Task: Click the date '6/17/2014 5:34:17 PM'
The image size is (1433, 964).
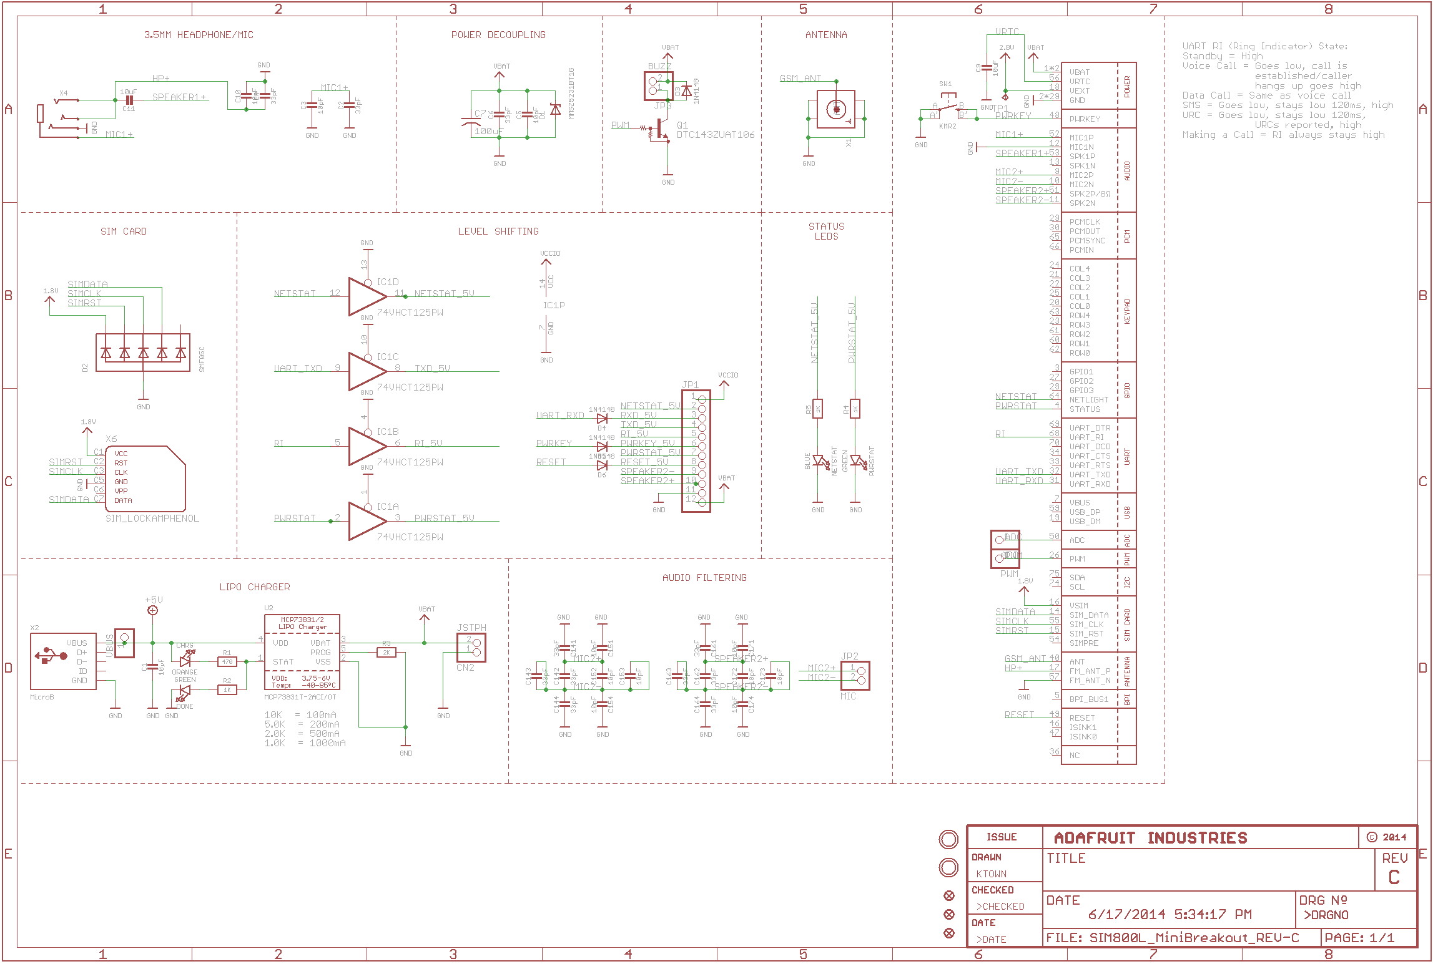Action: click(1170, 915)
